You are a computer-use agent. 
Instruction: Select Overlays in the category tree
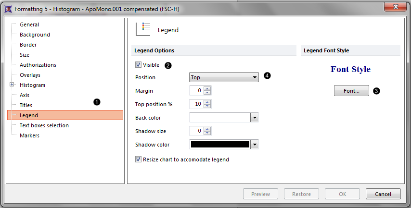(30, 75)
